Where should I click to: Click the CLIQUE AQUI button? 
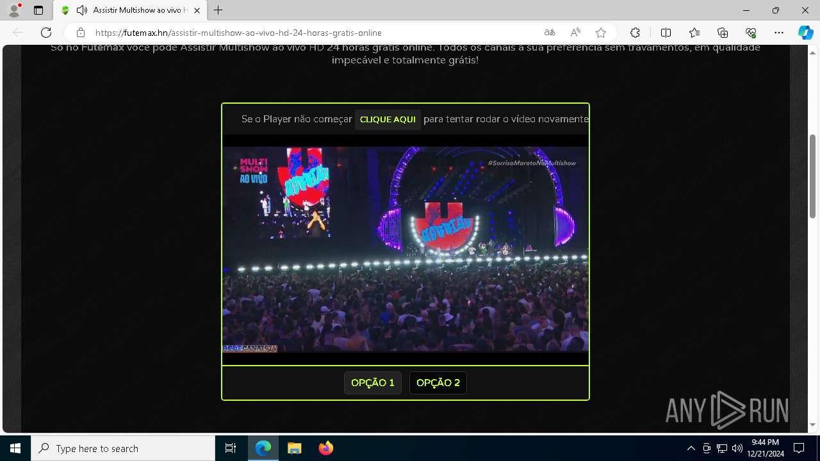coord(388,120)
